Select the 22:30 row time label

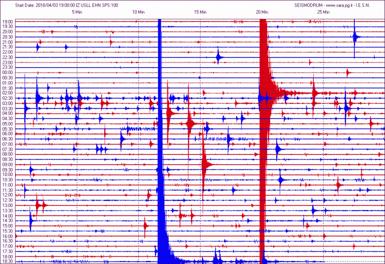pyautogui.click(x=8, y=57)
